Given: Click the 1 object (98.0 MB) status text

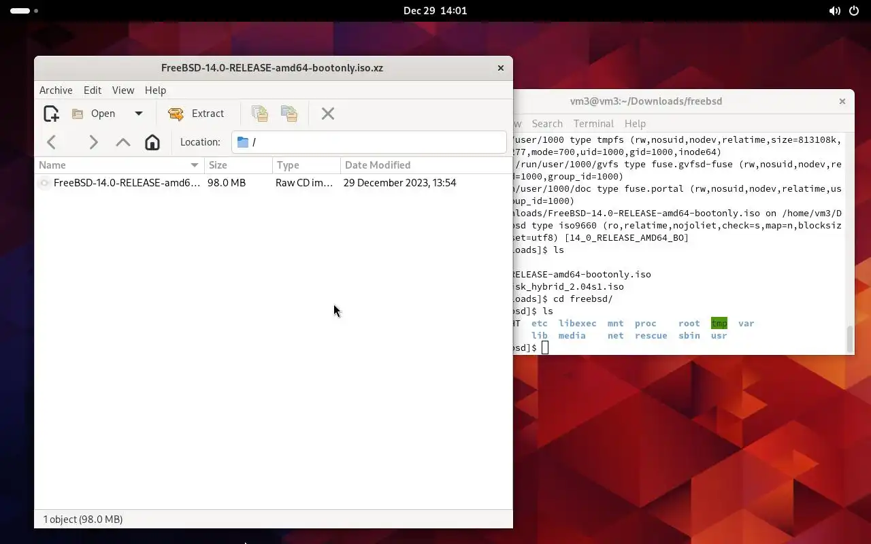Looking at the screenshot, I should 83,520.
